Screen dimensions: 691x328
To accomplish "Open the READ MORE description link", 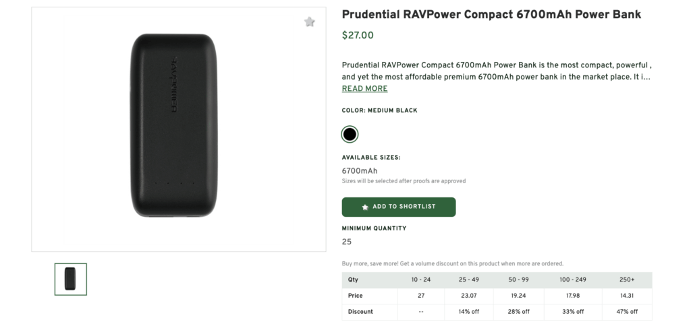I will click(364, 89).
